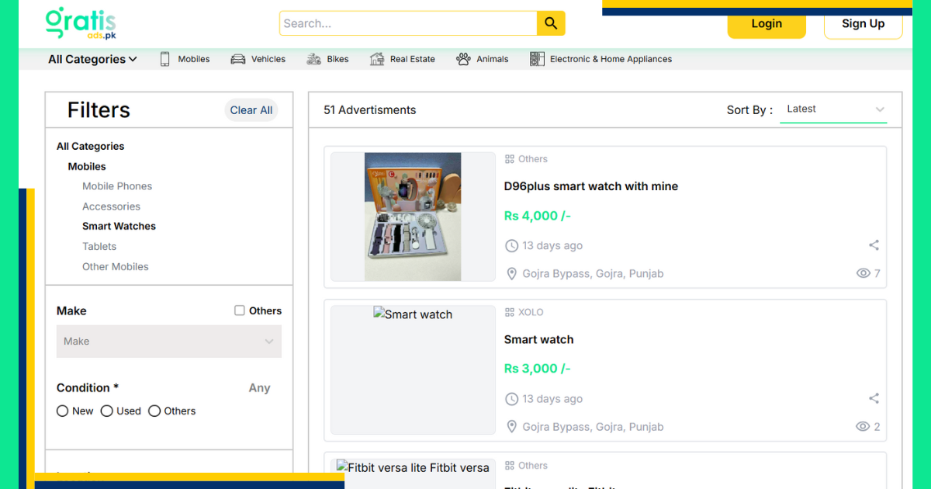Select Other Mobiles subcategory

(x=116, y=267)
